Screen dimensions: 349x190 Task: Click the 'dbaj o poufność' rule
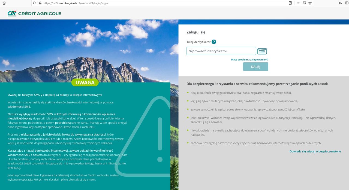pos(241,93)
